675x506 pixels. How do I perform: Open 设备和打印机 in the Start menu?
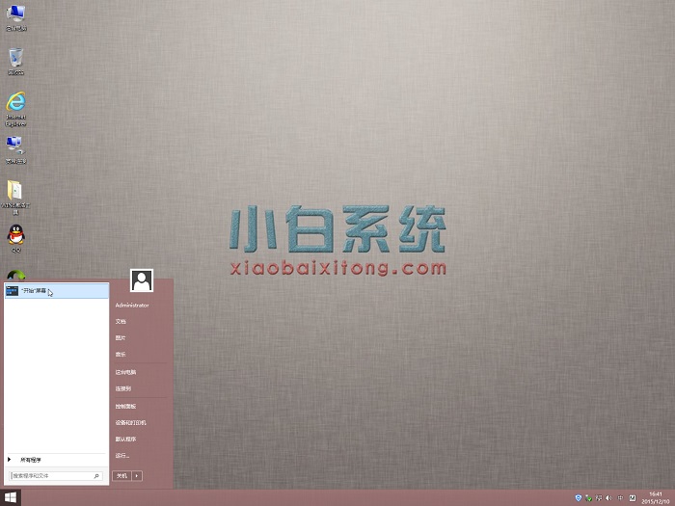(130, 422)
